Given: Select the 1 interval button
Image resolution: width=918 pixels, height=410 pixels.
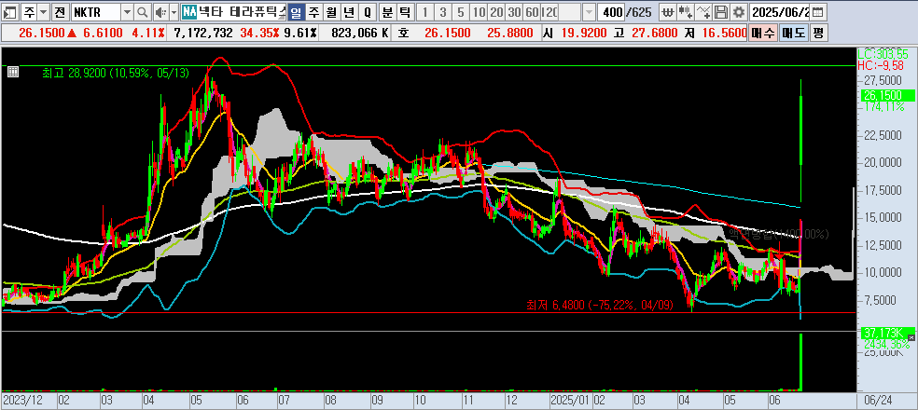Looking at the screenshot, I should [x=425, y=12].
